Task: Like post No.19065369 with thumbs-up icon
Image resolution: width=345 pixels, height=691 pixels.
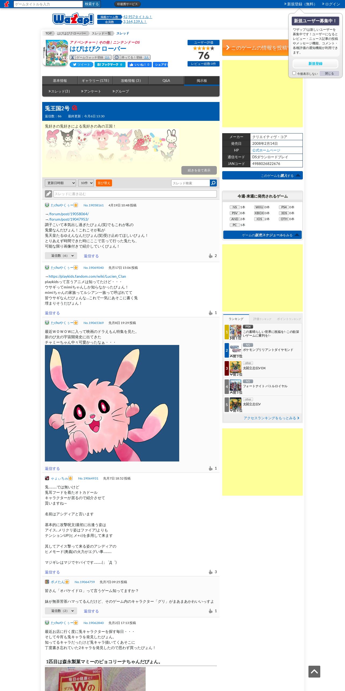Action: pos(211,468)
